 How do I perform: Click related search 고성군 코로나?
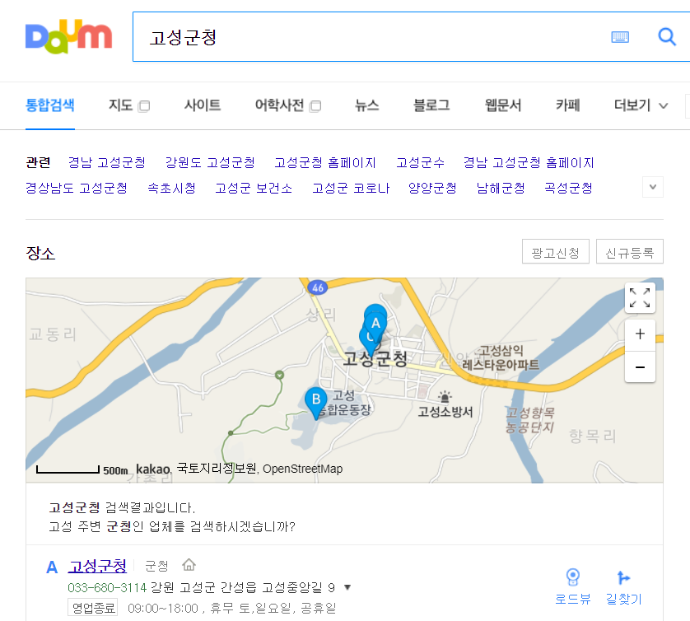pyautogui.click(x=351, y=189)
